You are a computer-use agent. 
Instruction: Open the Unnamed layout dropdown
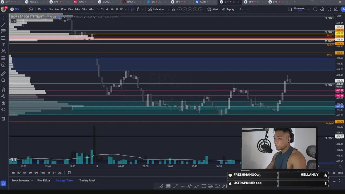click(302, 9)
